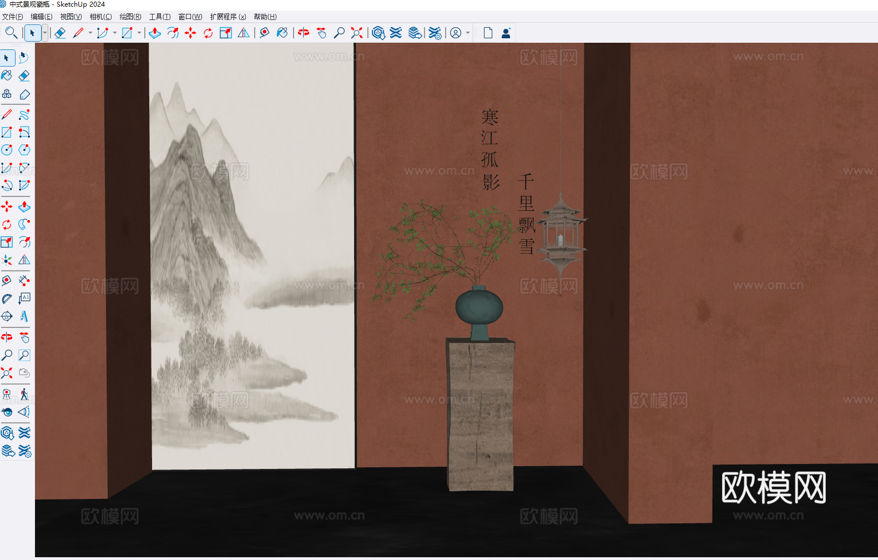The width and height of the screenshot is (878, 560).
Task: Select the Pie tool in left palette
Action: 24,185
